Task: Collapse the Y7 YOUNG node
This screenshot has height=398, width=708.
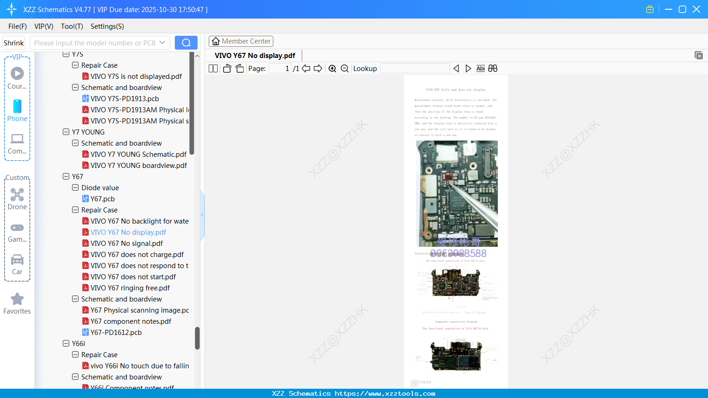Action: click(66, 132)
